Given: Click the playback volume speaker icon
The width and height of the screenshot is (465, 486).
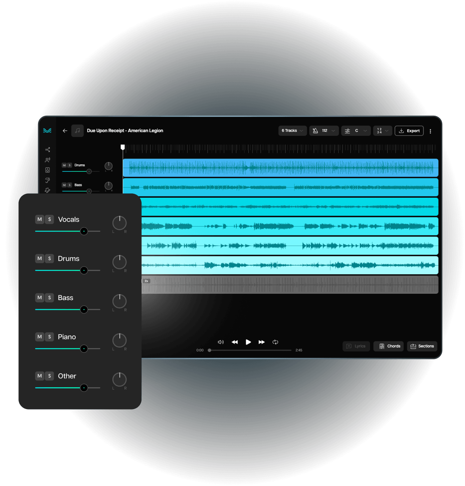Looking at the screenshot, I should (221, 342).
